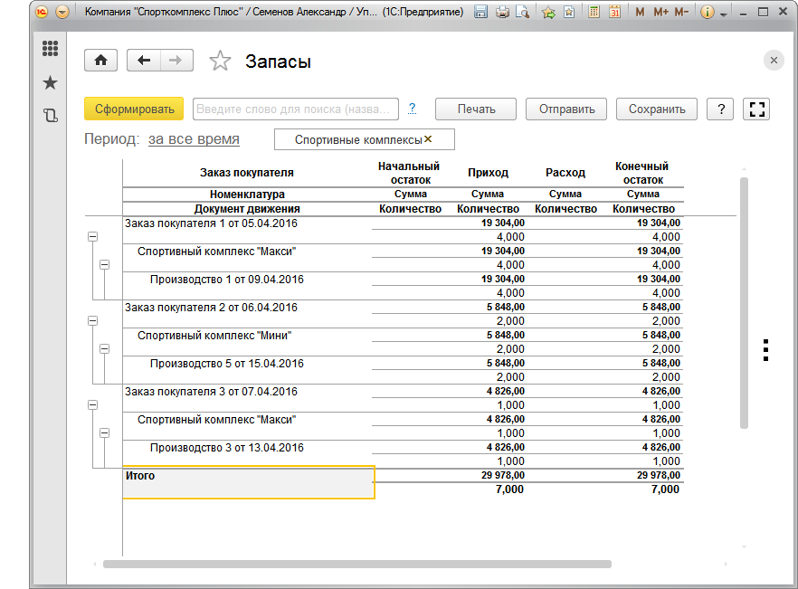This screenshot has height=589, width=798.
Task: Click the print preview icon in title bar
Action: (x=523, y=13)
